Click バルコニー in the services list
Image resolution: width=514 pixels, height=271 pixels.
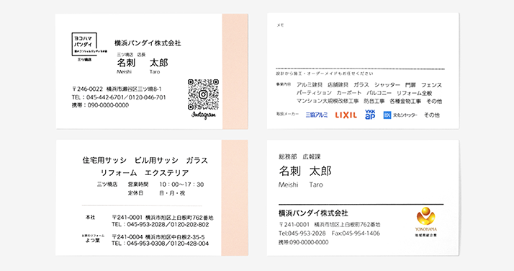click(379, 93)
